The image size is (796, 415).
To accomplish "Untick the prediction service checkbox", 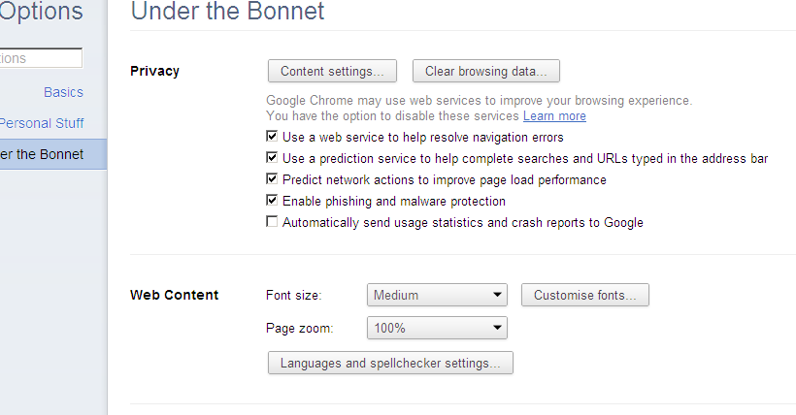I will (x=273, y=158).
